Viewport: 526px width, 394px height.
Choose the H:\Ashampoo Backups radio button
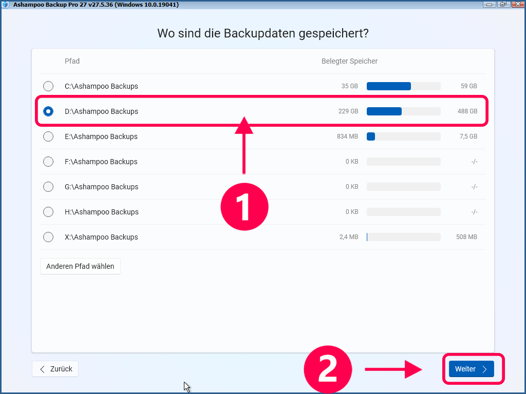coord(48,212)
